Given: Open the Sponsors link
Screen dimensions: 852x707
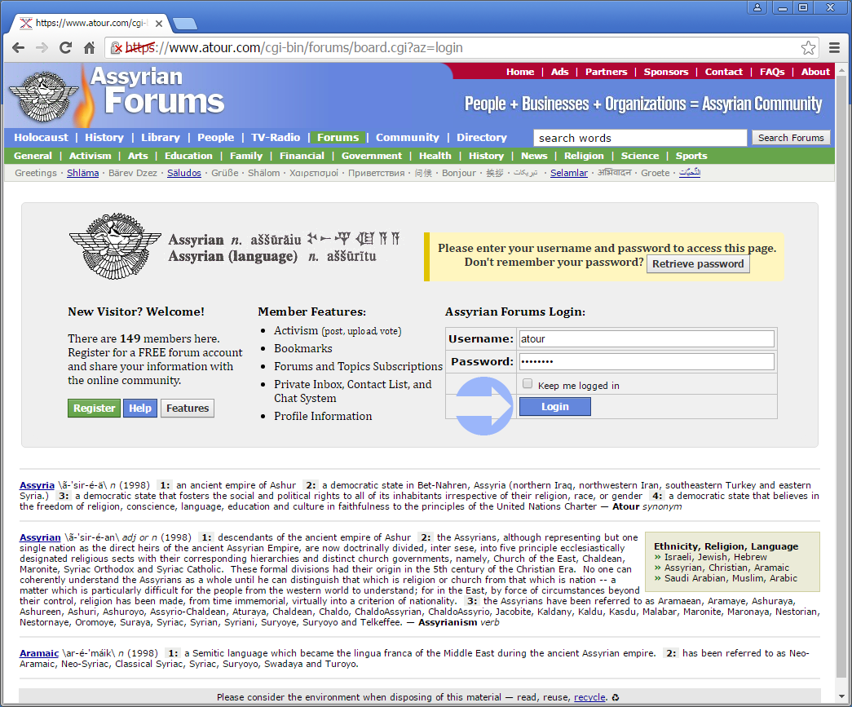Looking at the screenshot, I should tap(665, 72).
